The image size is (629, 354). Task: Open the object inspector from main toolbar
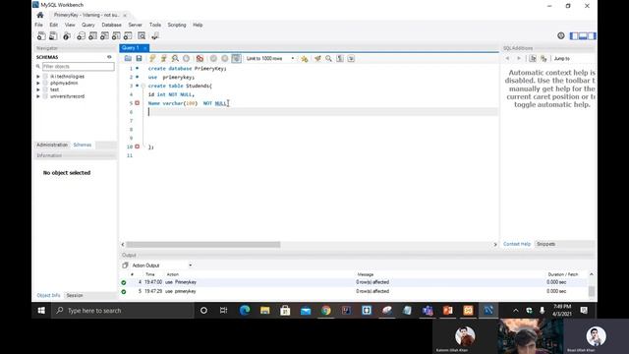tap(67, 36)
